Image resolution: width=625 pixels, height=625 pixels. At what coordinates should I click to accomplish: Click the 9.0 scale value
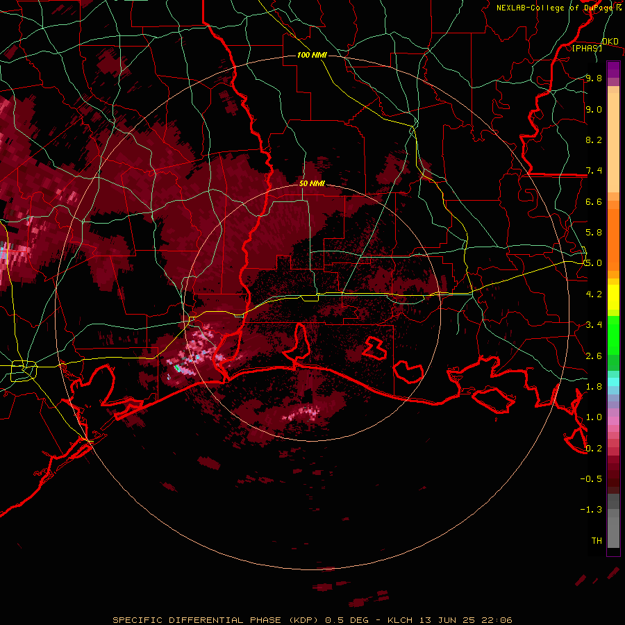(594, 109)
